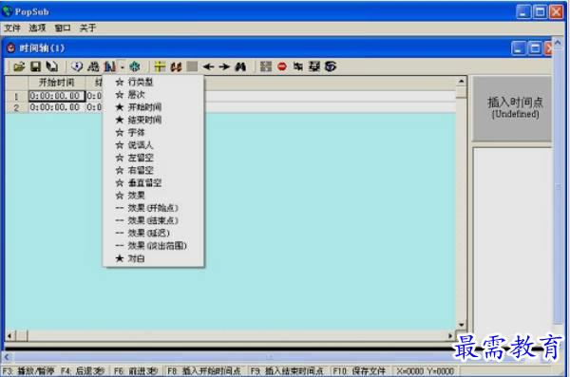Click the left arrow toolbar icon
Viewport: 570px width, 377px height.
(208, 66)
